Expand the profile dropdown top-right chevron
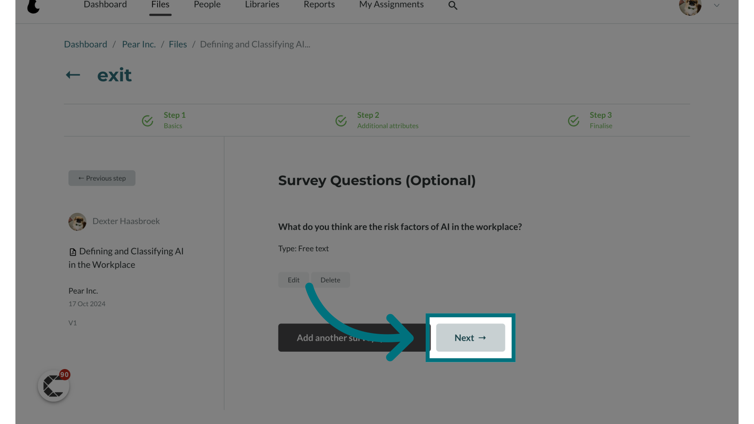Viewport: 754px width, 424px height. click(x=717, y=6)
